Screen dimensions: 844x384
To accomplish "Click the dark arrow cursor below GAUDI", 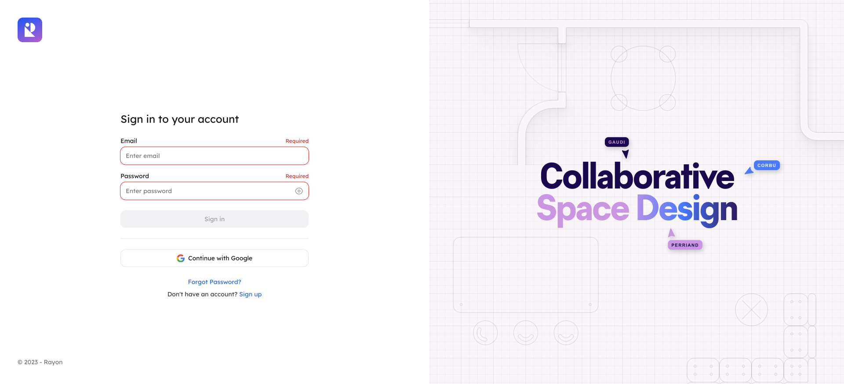I will click(x=626, y=154).
